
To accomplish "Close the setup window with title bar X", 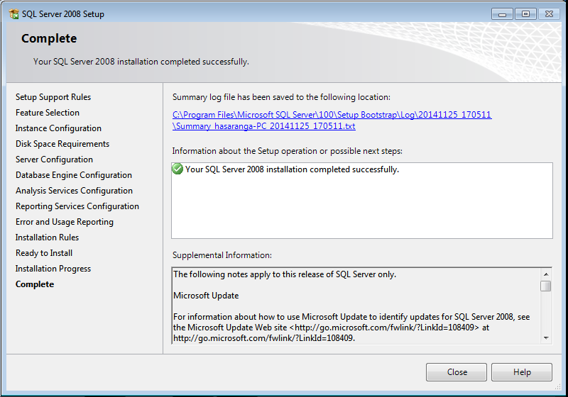I will pyautogui.click(x=549, y=14).
